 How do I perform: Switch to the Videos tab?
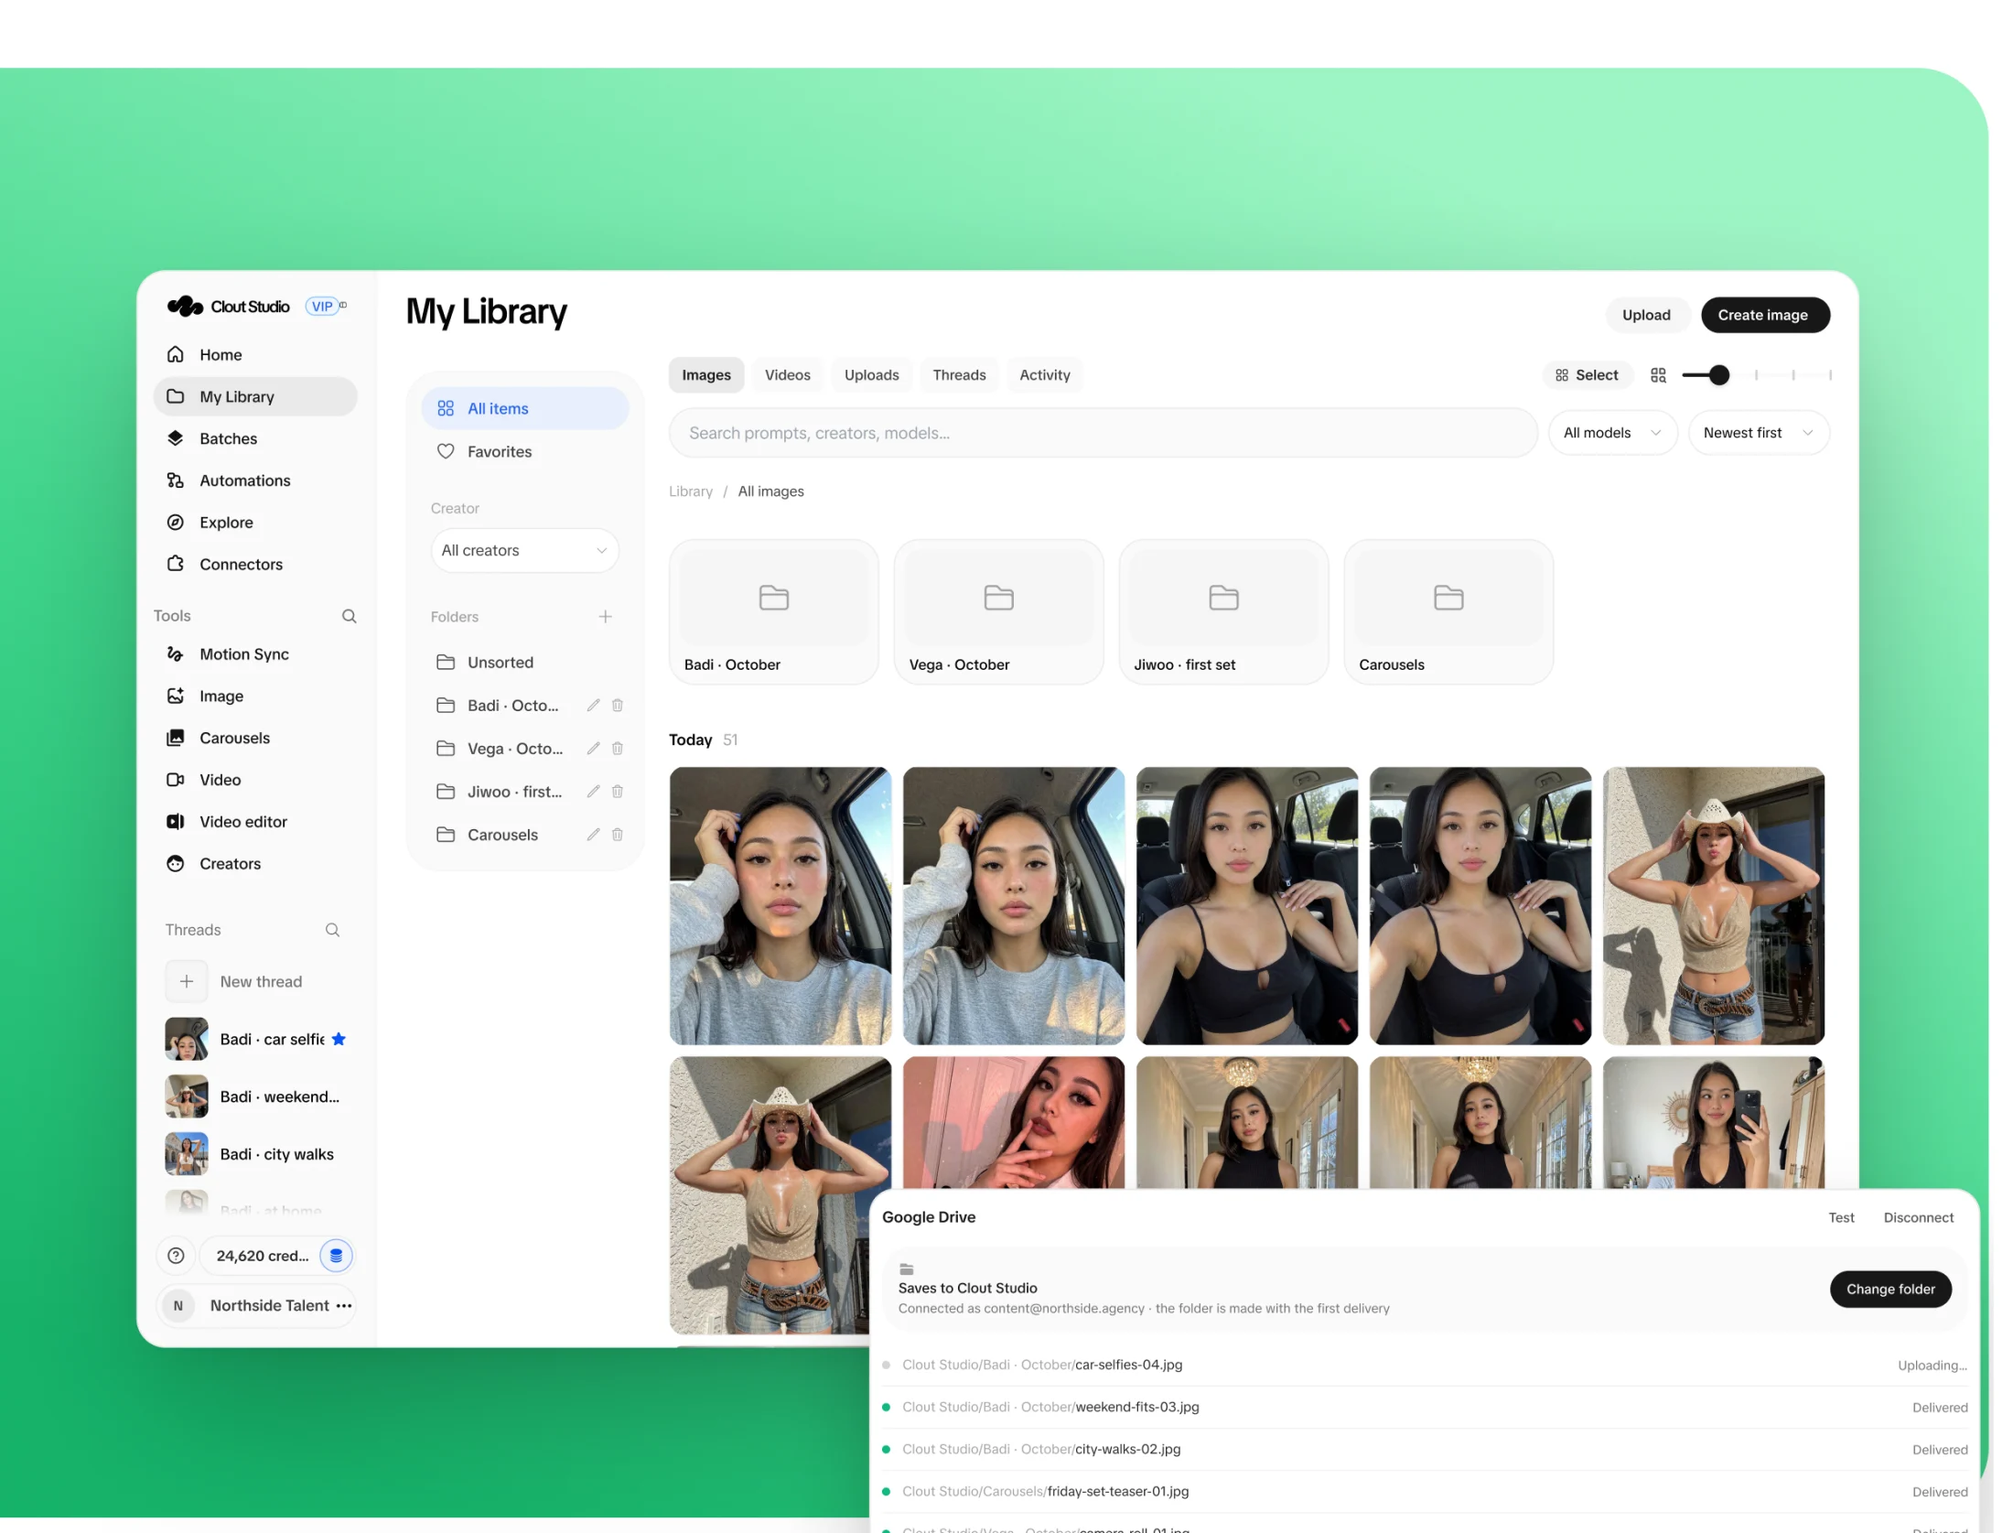click(788, 376)
